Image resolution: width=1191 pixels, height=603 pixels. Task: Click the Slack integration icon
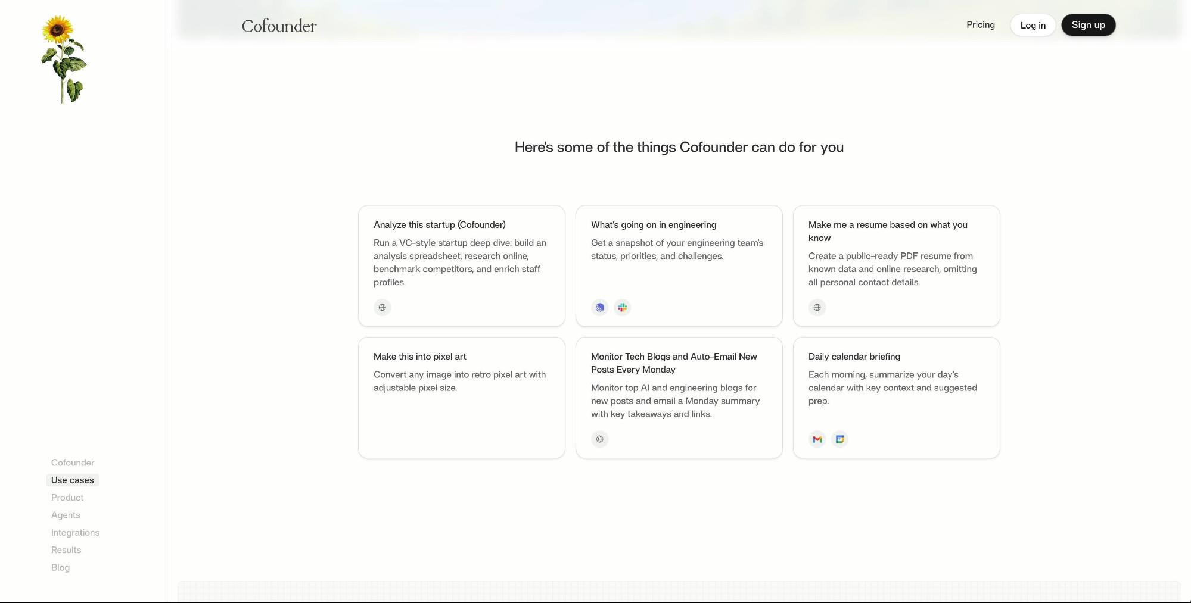[x=622, y=307]
